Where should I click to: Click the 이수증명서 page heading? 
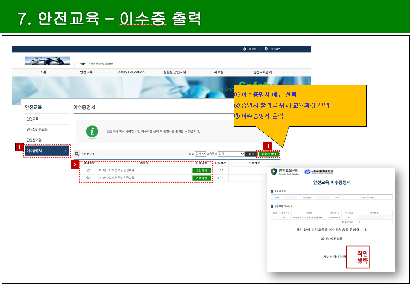[84, 107]
